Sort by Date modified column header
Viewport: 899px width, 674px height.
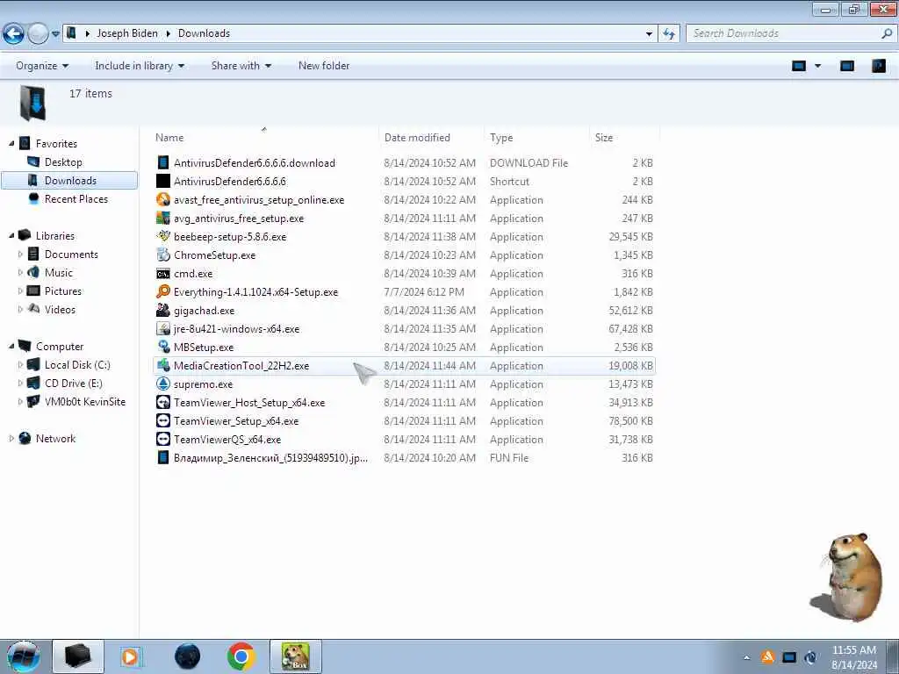(x=417, y=138)
